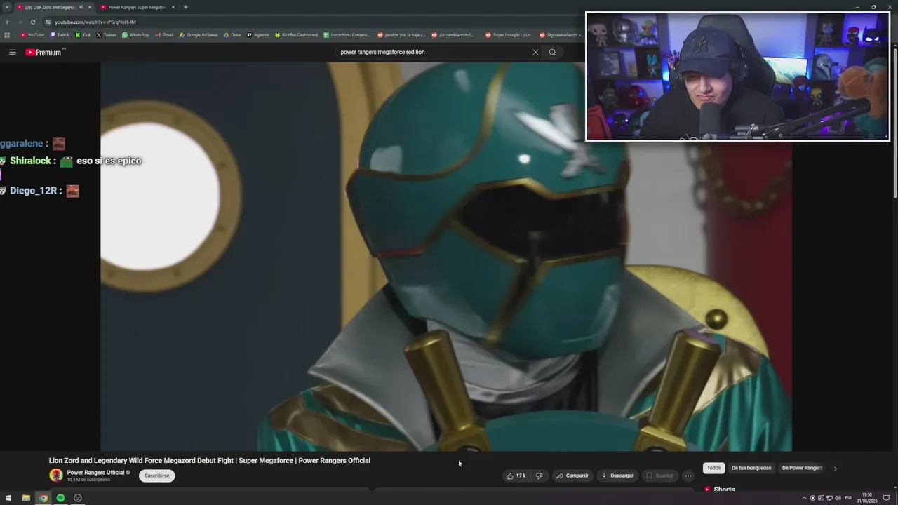The image size is (898, 505).
Task: Open the Google AdSense bookmark
Action: coord(199,35)
